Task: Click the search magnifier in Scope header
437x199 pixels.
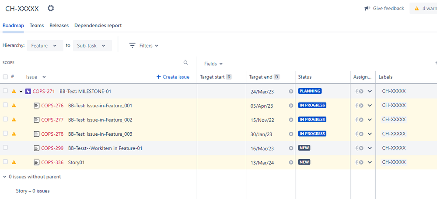Action: pos(185,62)
